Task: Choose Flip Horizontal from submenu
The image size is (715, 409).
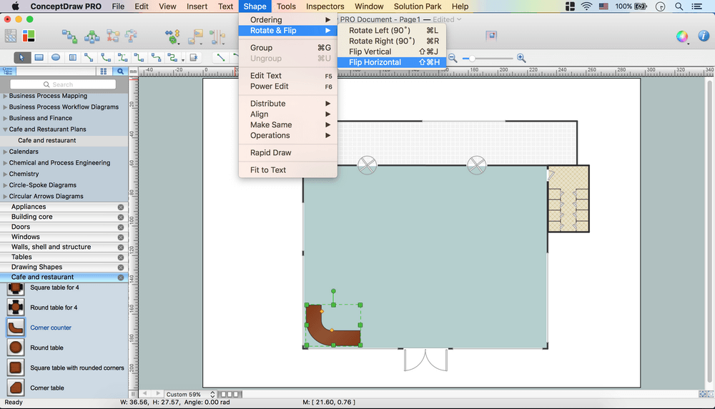Action: click(x=375, y=62)
